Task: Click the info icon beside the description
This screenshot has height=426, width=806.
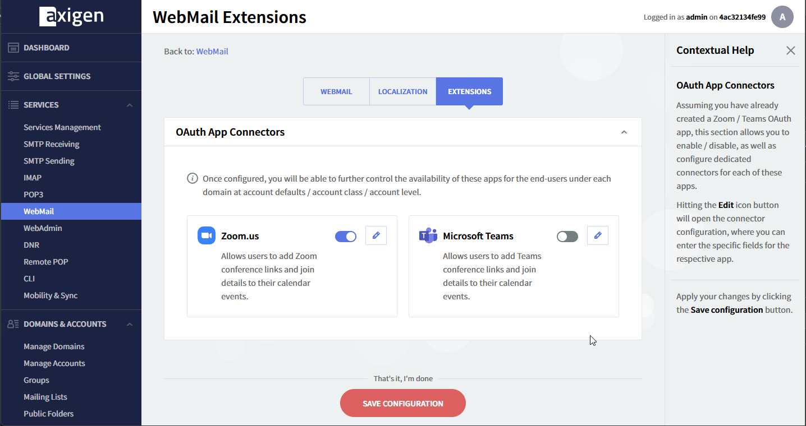Action: pyautogui.click(x=192, y=179)
